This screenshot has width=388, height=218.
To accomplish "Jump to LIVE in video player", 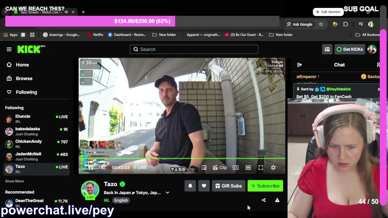I will point(140,167).
